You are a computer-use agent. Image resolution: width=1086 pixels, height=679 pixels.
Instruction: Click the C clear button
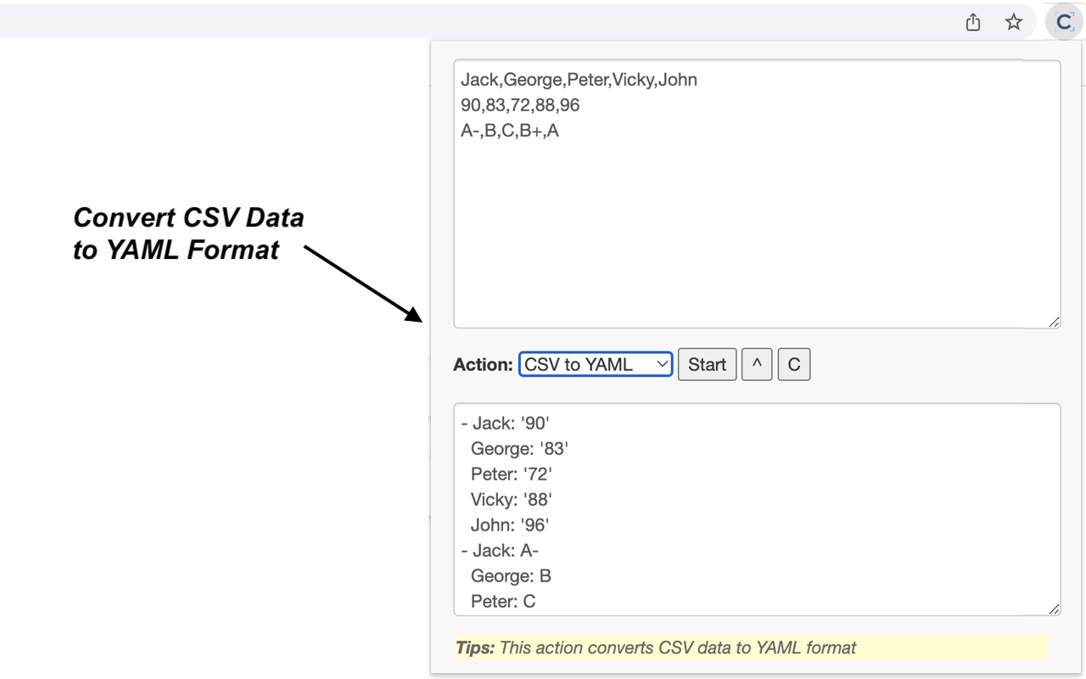[794, 364]
